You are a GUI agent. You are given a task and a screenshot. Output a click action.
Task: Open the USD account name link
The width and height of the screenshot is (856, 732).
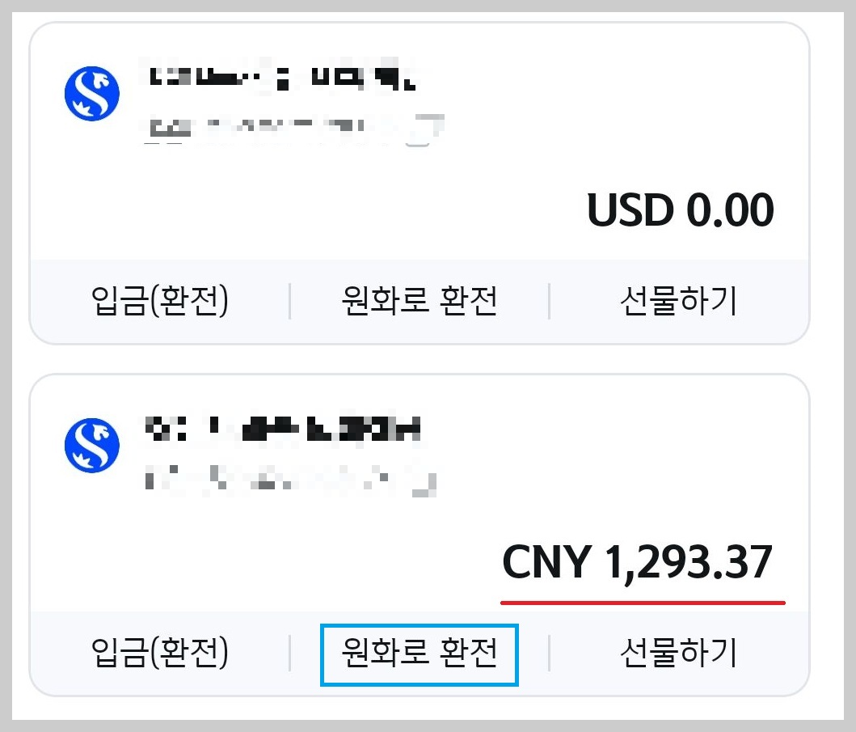pyautogui.click(x=283, y=77)
